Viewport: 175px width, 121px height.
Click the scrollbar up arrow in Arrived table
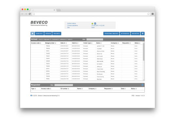(x=144, y=43)
